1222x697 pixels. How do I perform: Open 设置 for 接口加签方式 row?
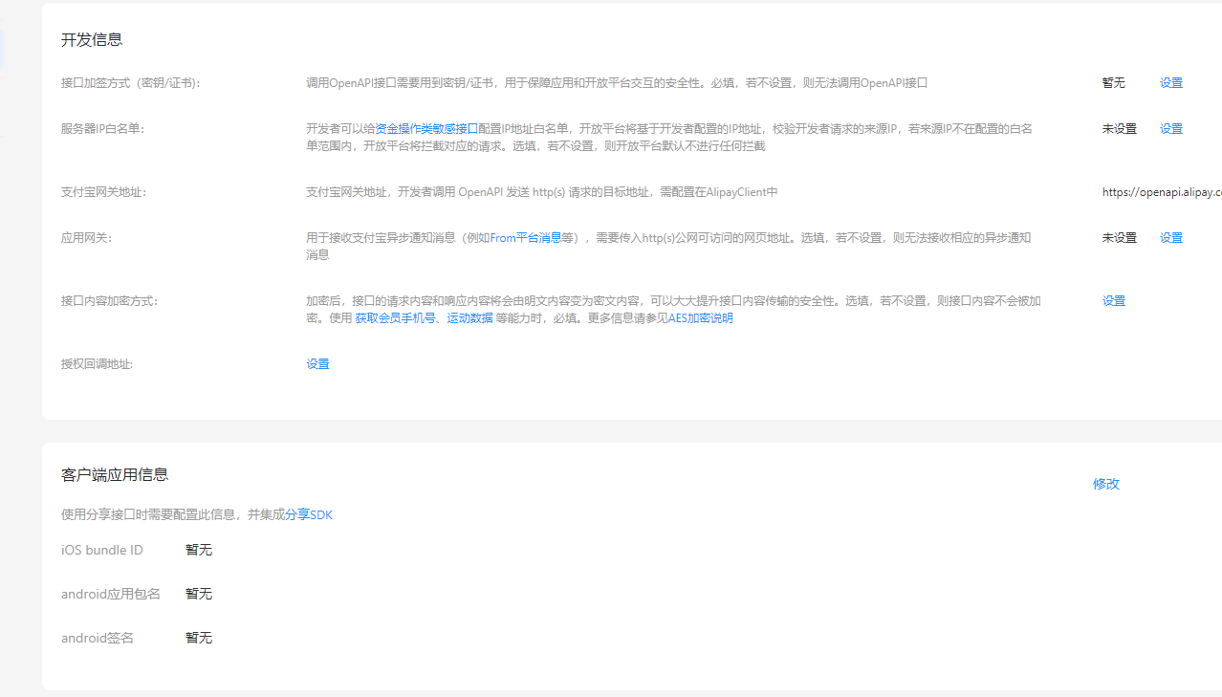[x=1171, y=83]
